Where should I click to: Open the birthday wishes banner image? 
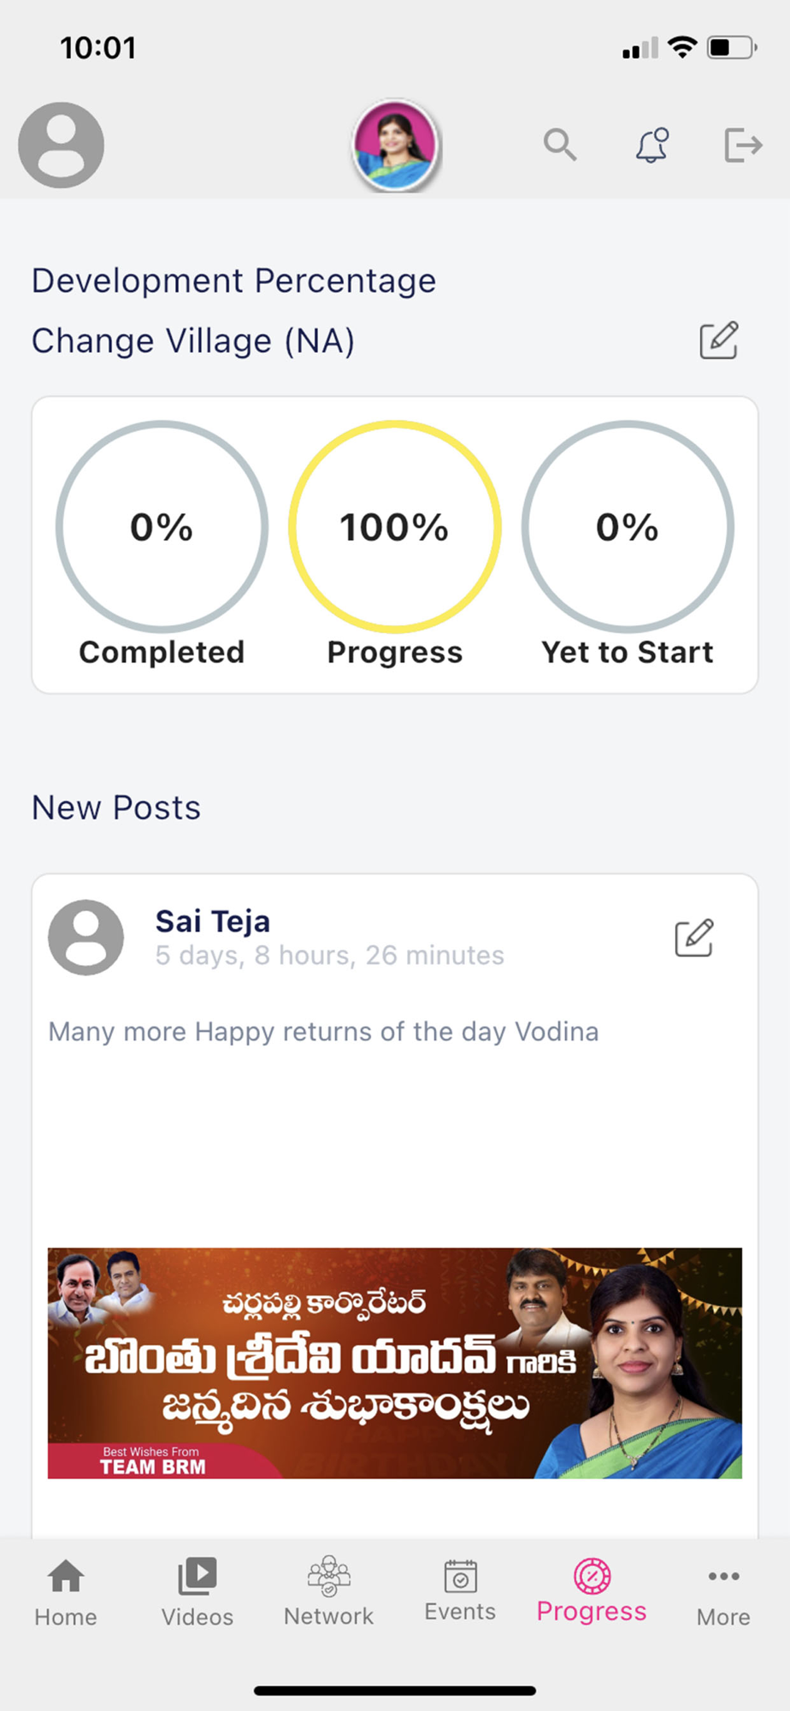395,1363
